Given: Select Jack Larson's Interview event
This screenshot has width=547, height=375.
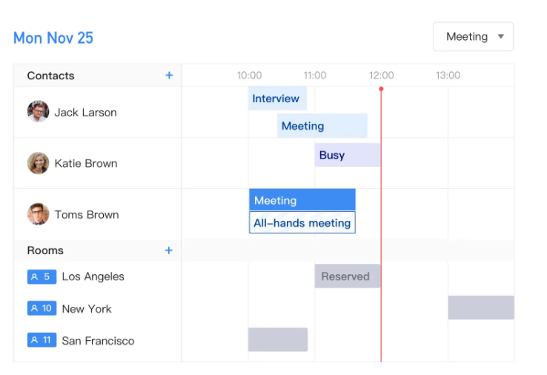Looking at the screenshot, I should coord(276,99).
